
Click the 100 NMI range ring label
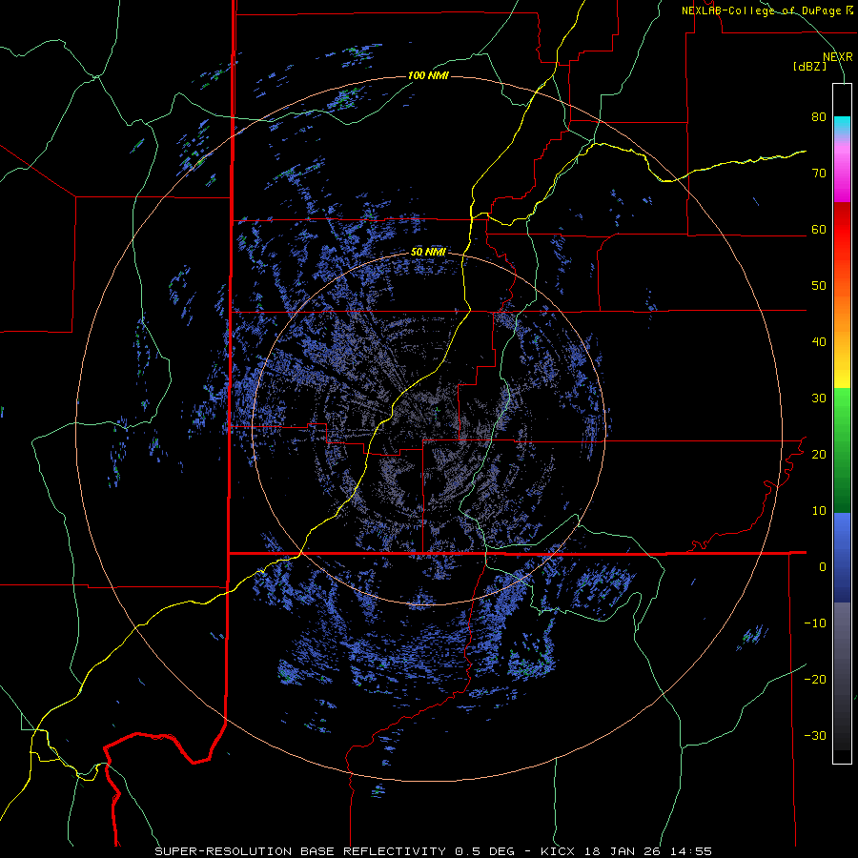[428, 75]
